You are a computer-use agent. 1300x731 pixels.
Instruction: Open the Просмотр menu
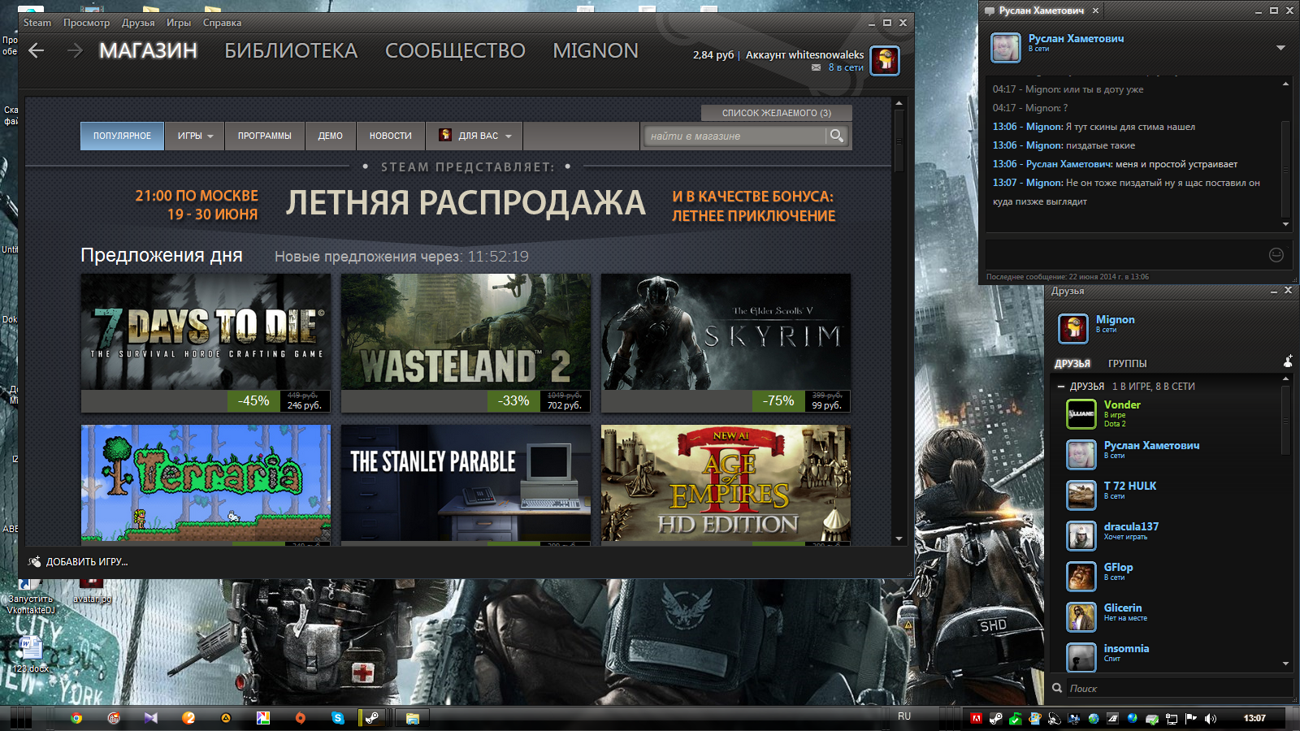tap(86, 23)
